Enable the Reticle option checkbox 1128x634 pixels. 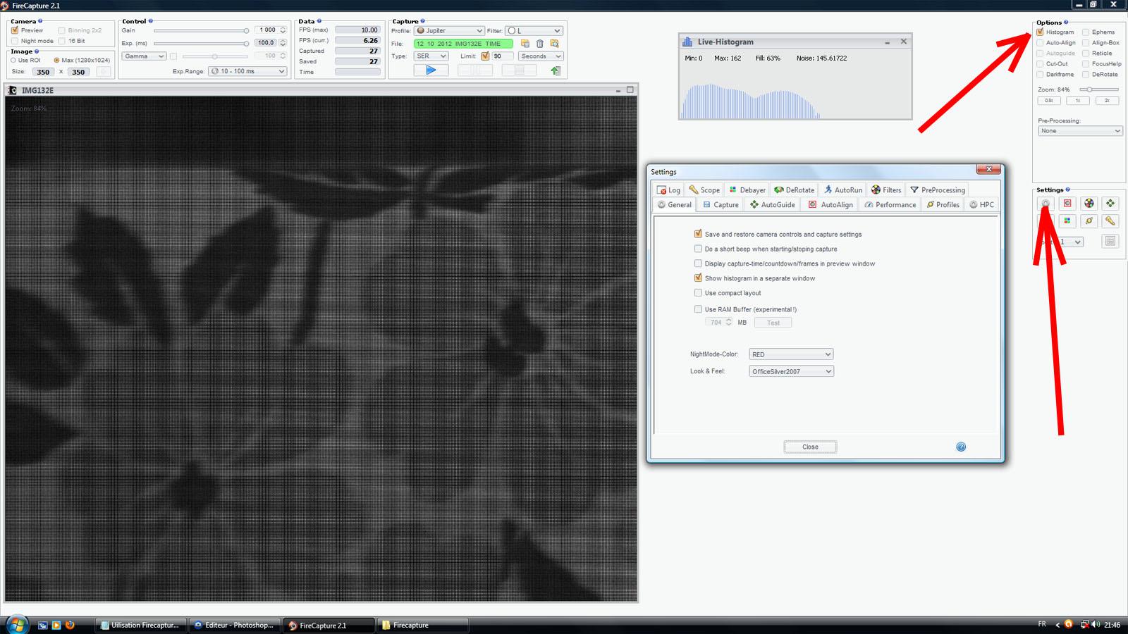point(1086,54)
